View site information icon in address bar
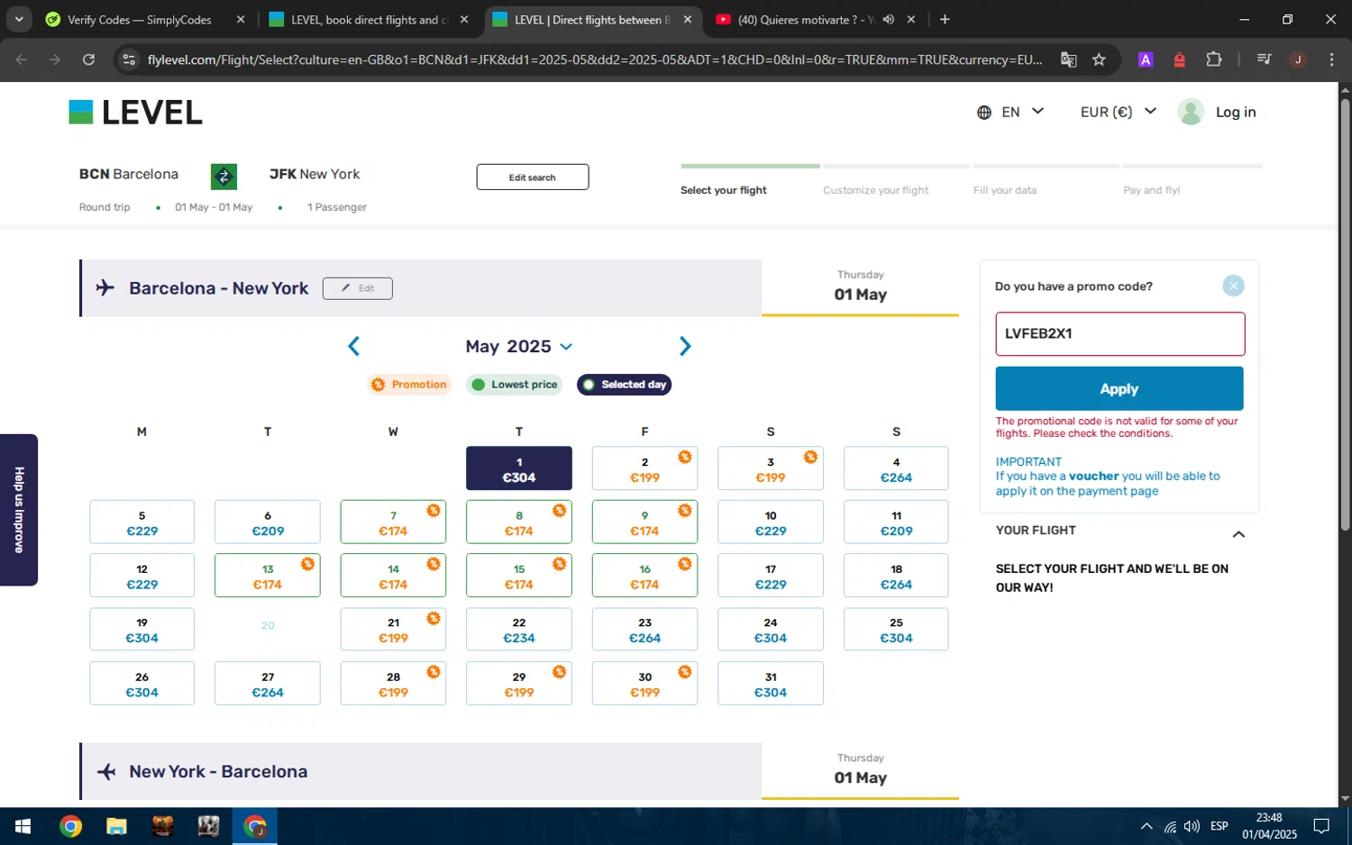The width and height of the screenshot is (1352, 845). (x=129, y=59)
